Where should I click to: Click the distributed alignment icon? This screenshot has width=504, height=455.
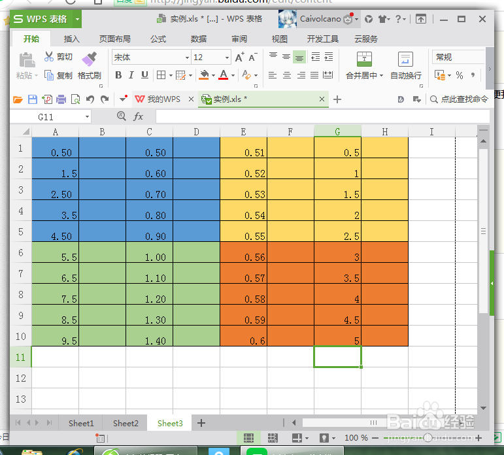[x=328, y=75]
